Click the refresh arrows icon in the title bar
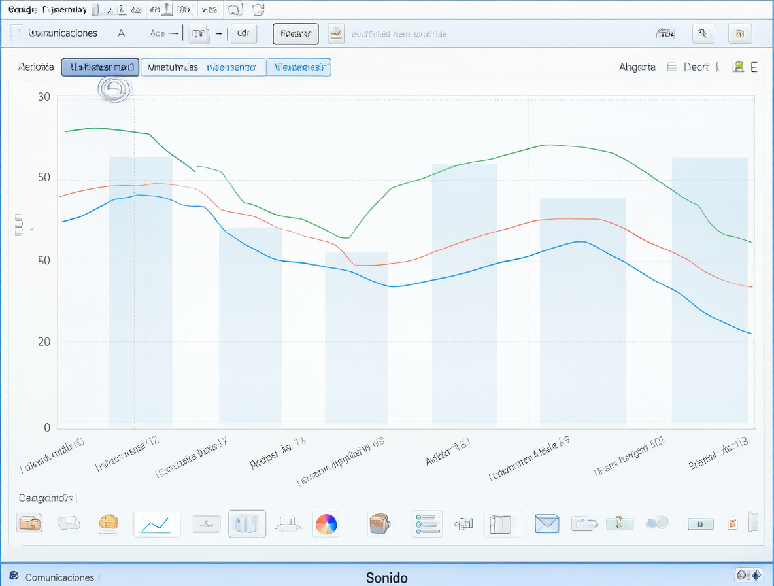774x586 pixels. 258,9
